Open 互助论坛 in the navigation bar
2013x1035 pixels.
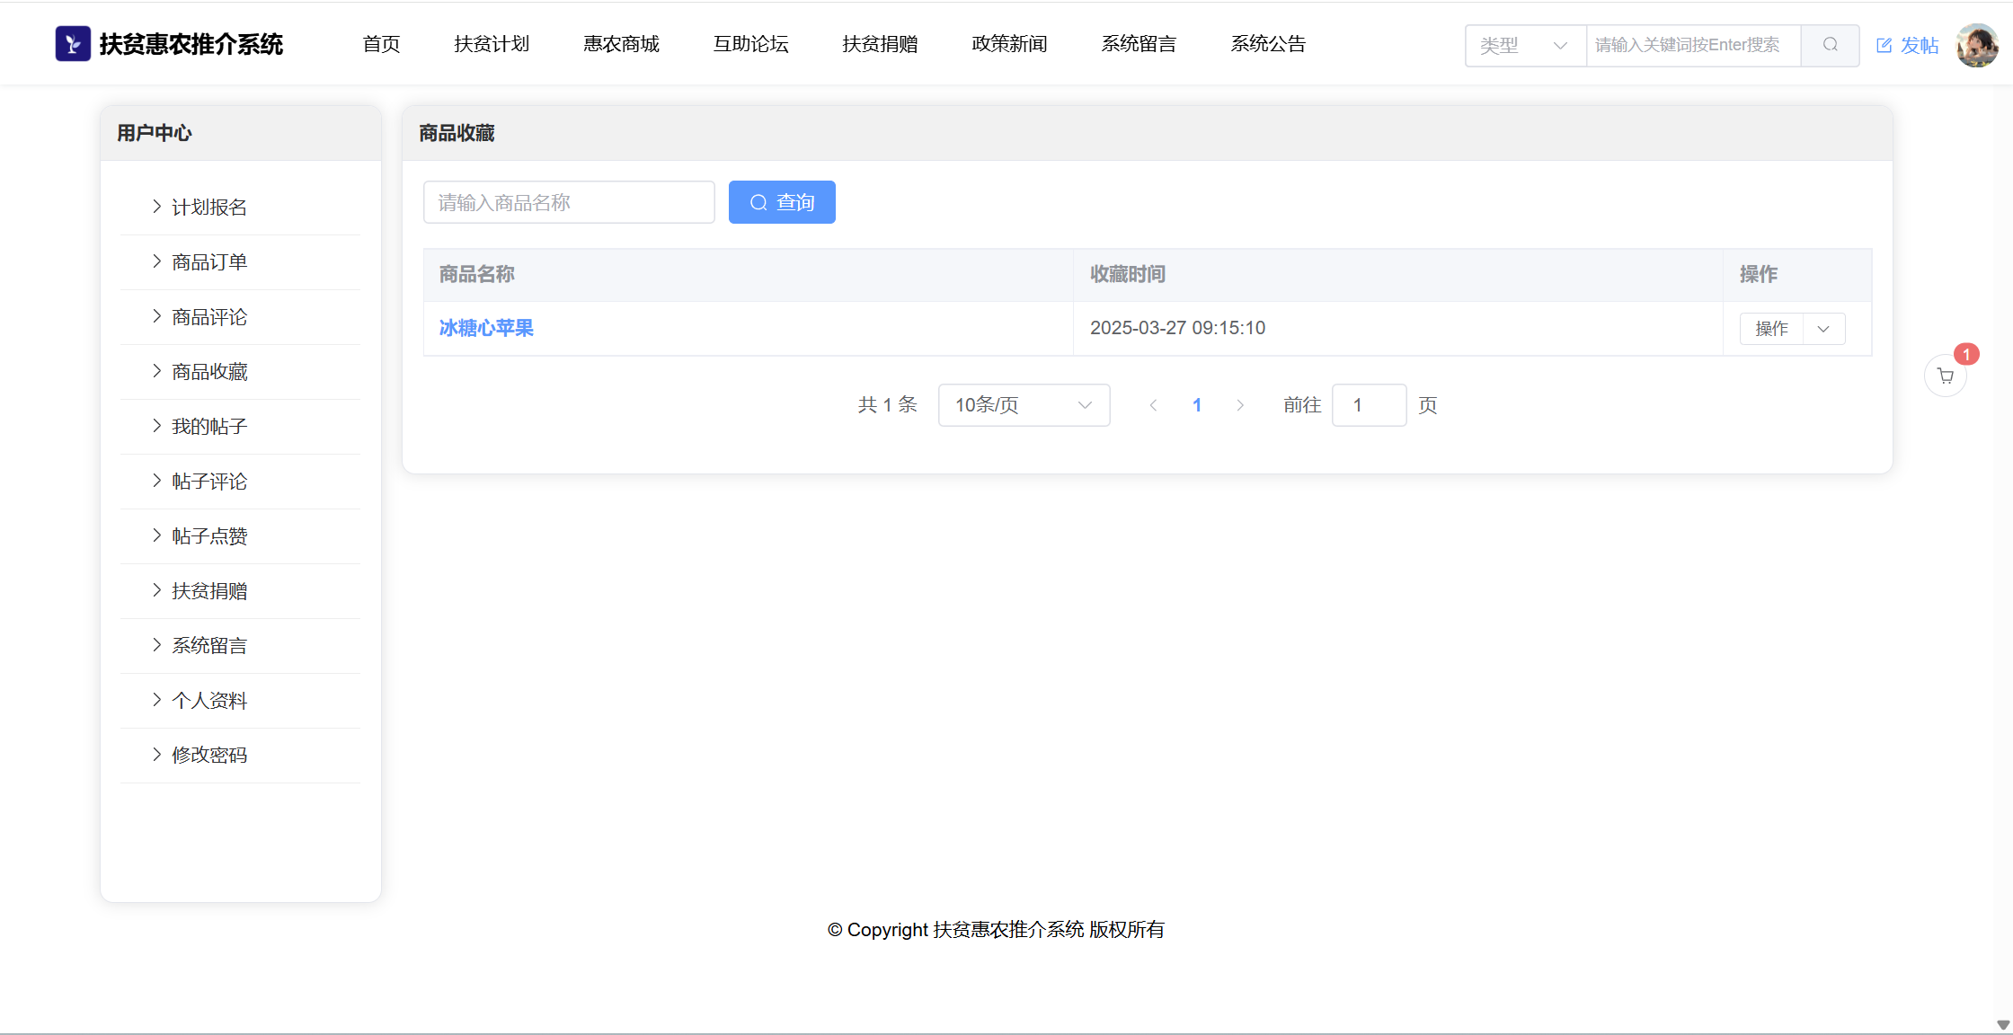pos(750,44)
